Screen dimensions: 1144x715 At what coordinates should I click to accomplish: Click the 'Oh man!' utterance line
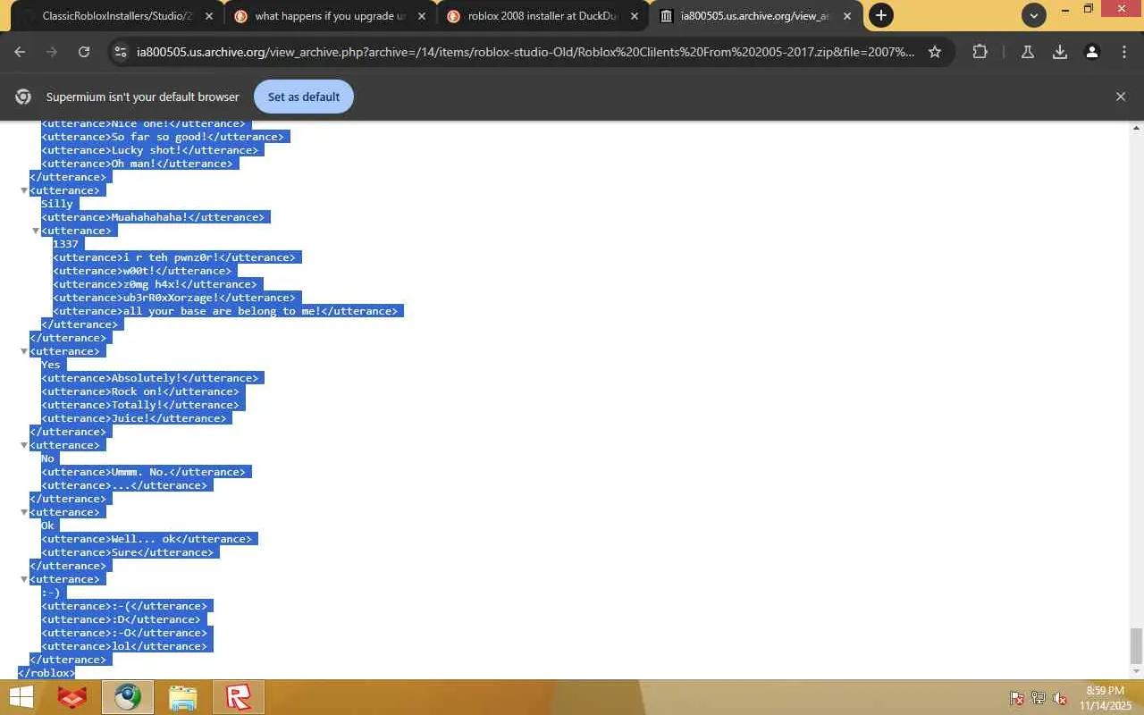[x=137, y=164]
